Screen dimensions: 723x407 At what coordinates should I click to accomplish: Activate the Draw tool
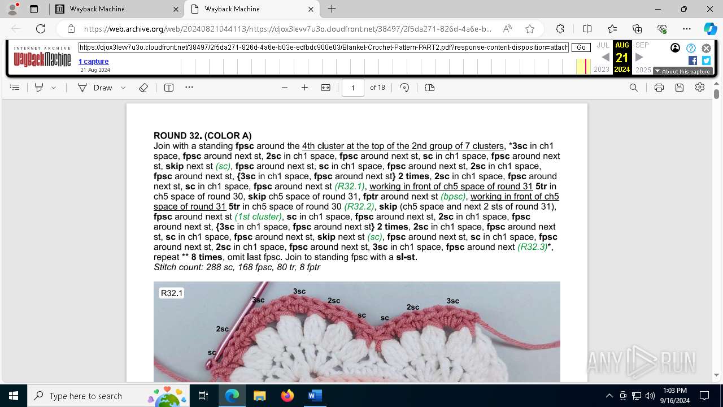95,88
